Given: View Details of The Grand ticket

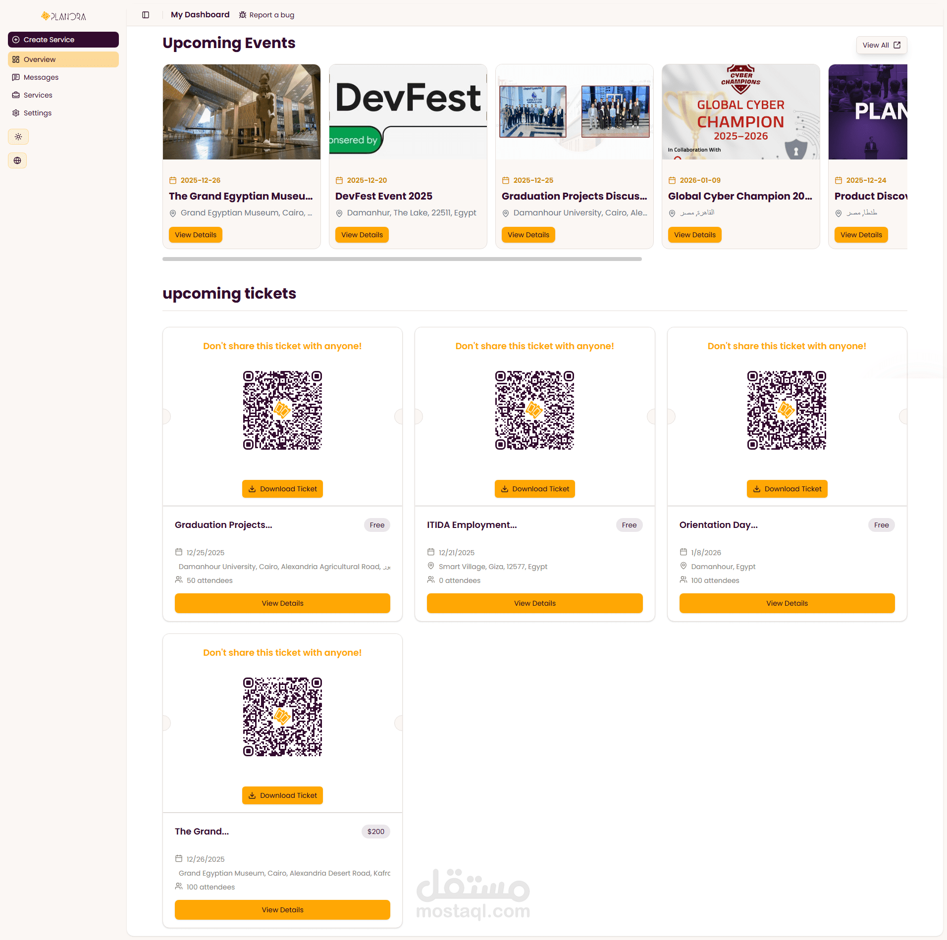Looking at the screenshot, I should tap(282, 910).
